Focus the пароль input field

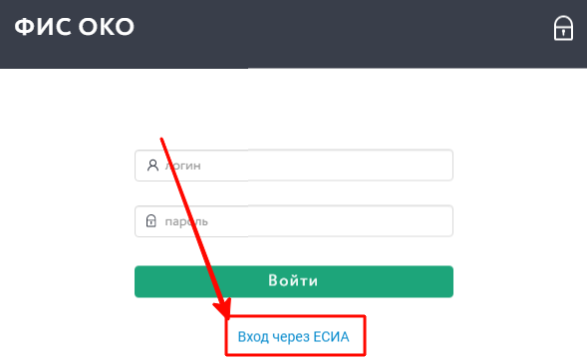coord(294,221)
